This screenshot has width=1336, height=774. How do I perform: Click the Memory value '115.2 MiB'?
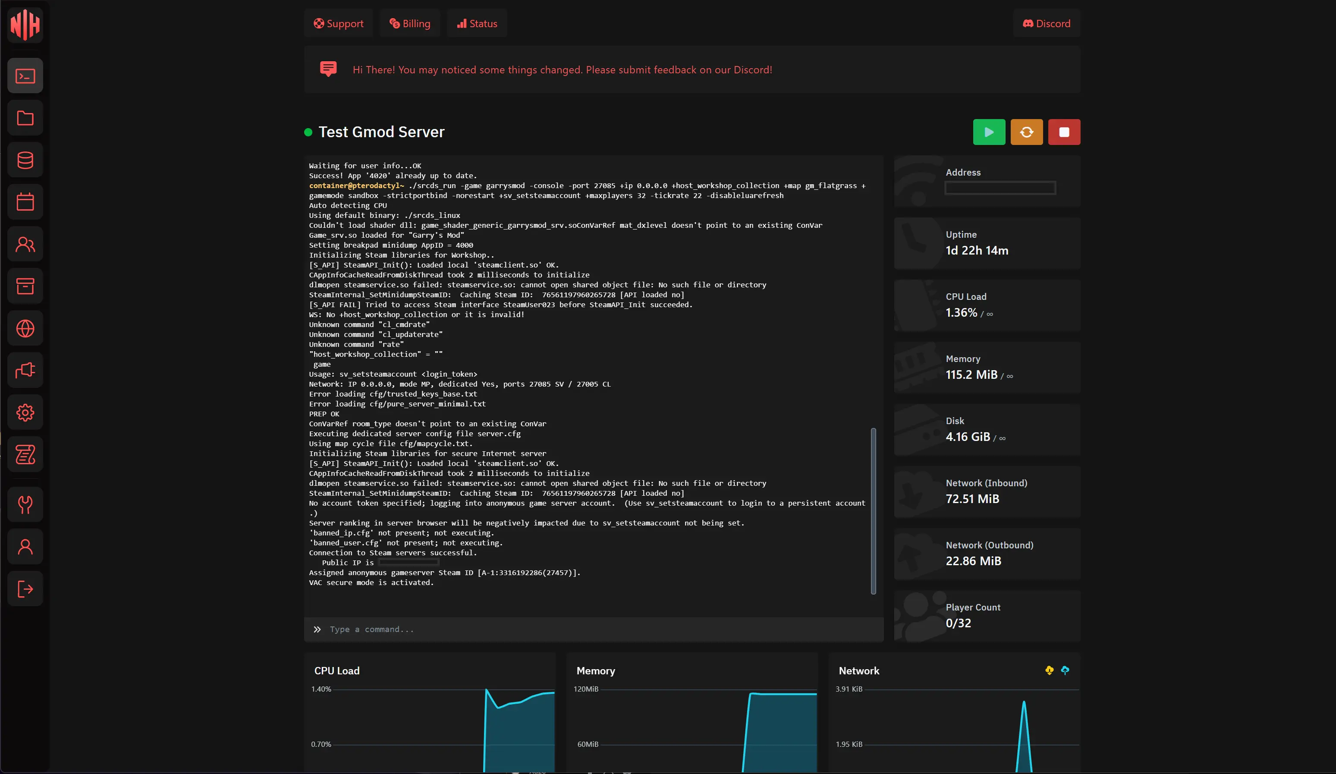(x=971, y=374)
